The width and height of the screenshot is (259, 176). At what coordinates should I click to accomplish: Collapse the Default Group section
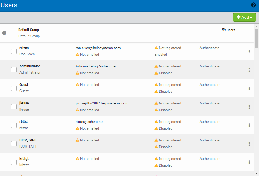point(4,33)
